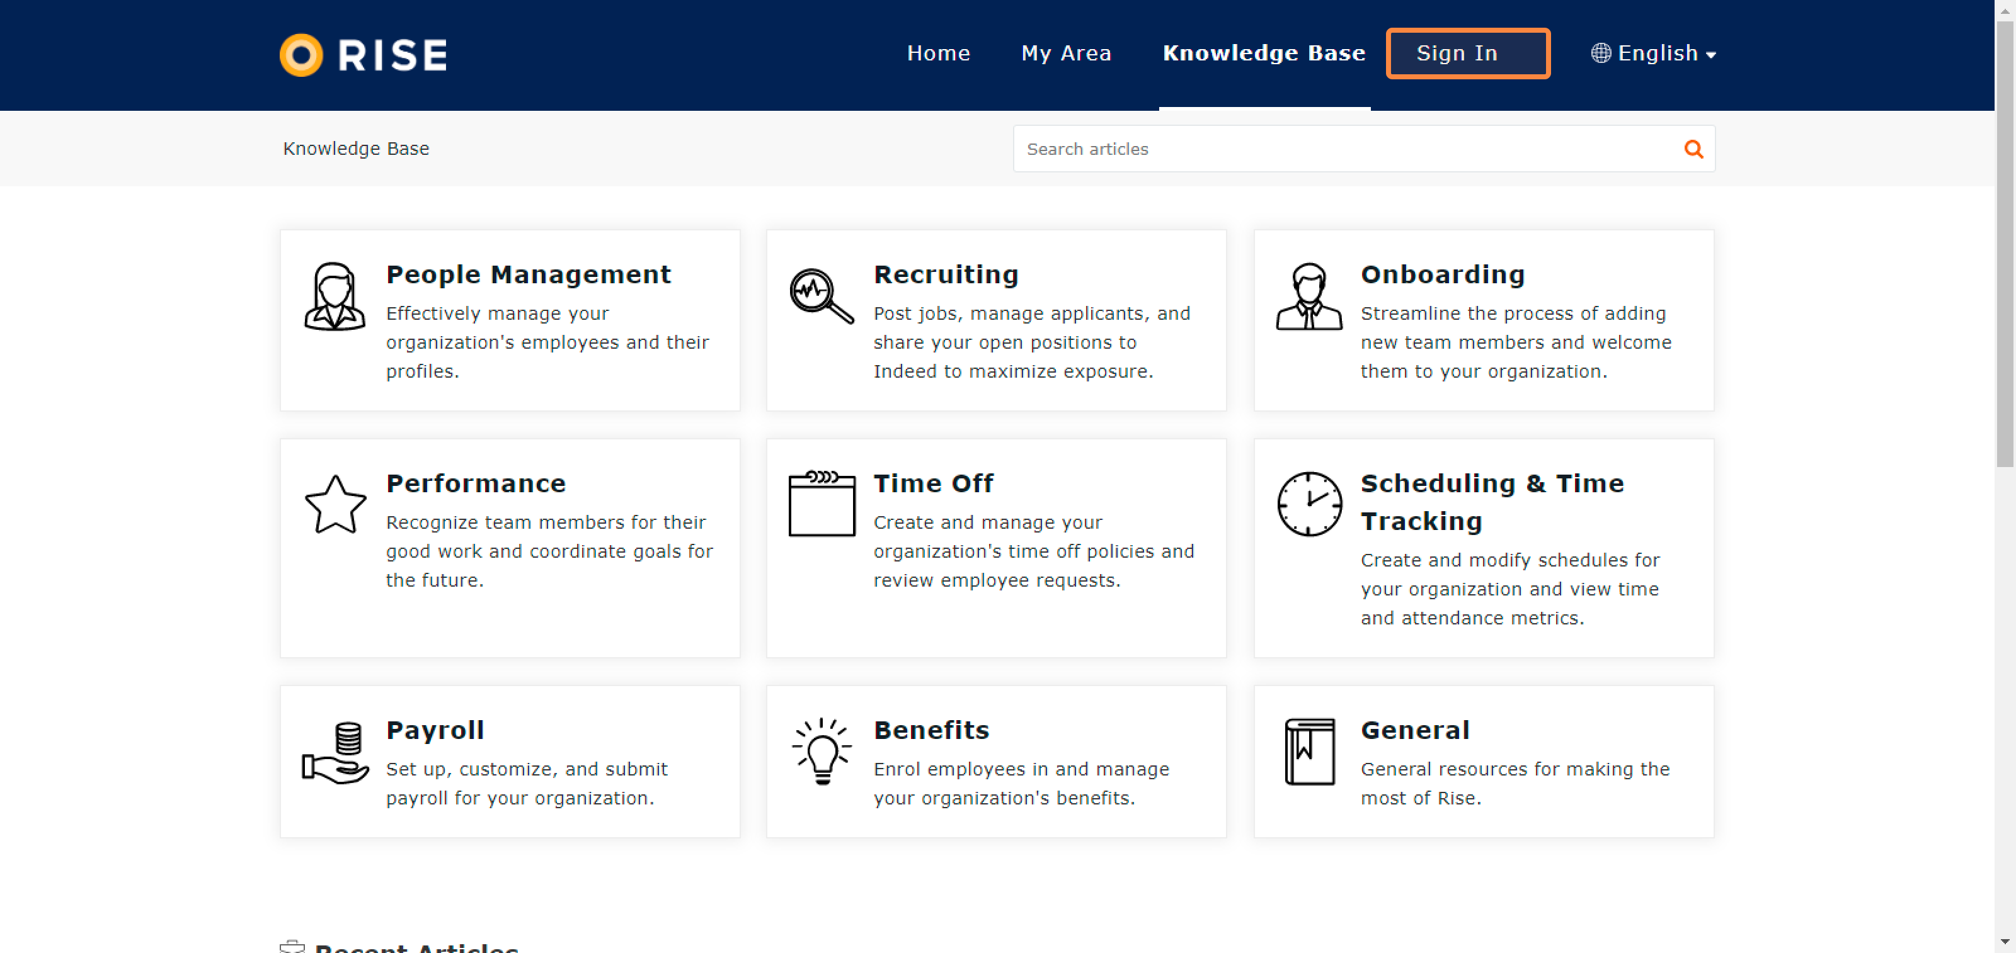Click 'Streamline the process of adding' description

[x=1515, y=342]
